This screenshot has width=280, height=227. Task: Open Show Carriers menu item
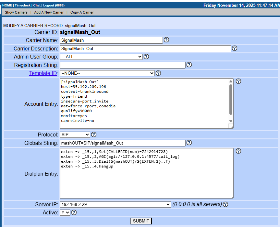tap(16, 12)
